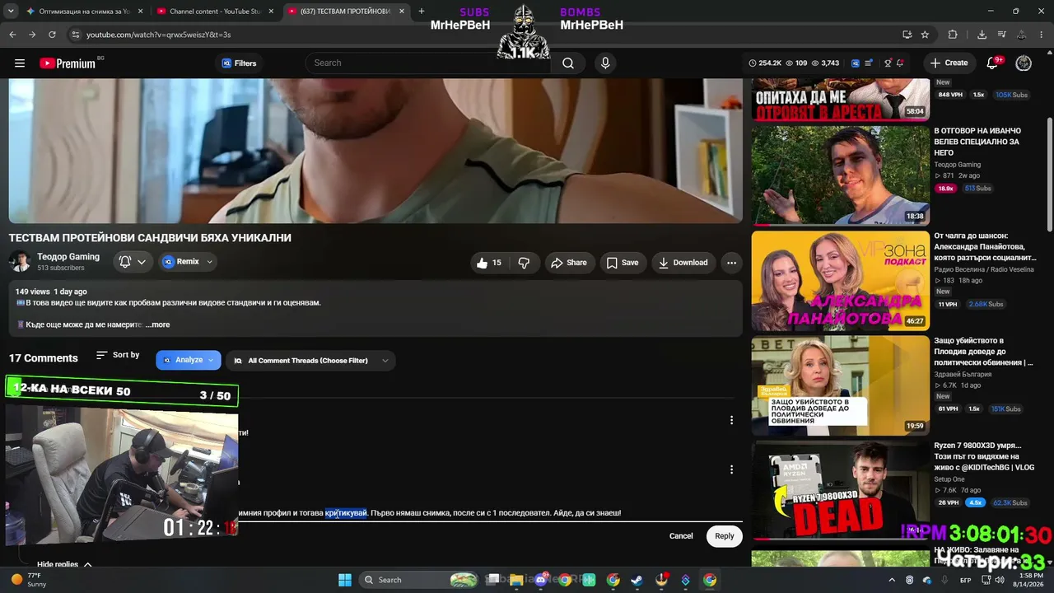Open a new browser tab
Viewport: 1054px width, 593px height.
click(x=422, y=12)
